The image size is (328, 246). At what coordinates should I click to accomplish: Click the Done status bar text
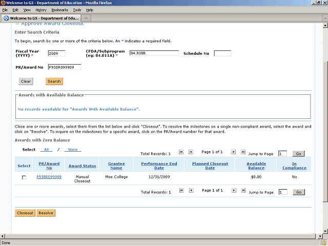(6, 243)
